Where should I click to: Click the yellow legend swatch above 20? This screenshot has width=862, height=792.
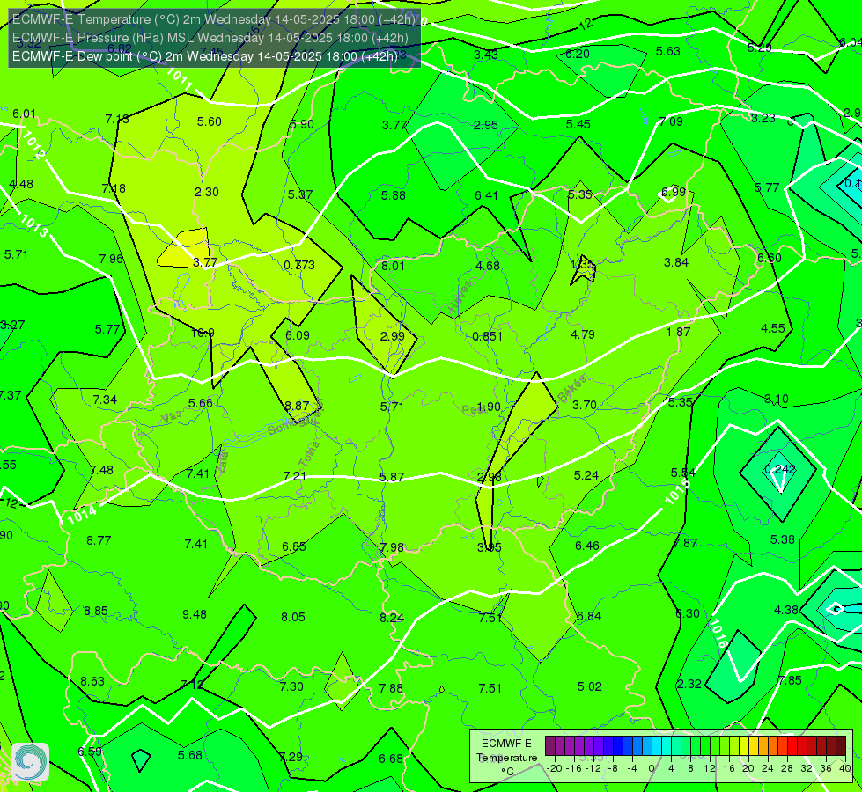[744, 746]
